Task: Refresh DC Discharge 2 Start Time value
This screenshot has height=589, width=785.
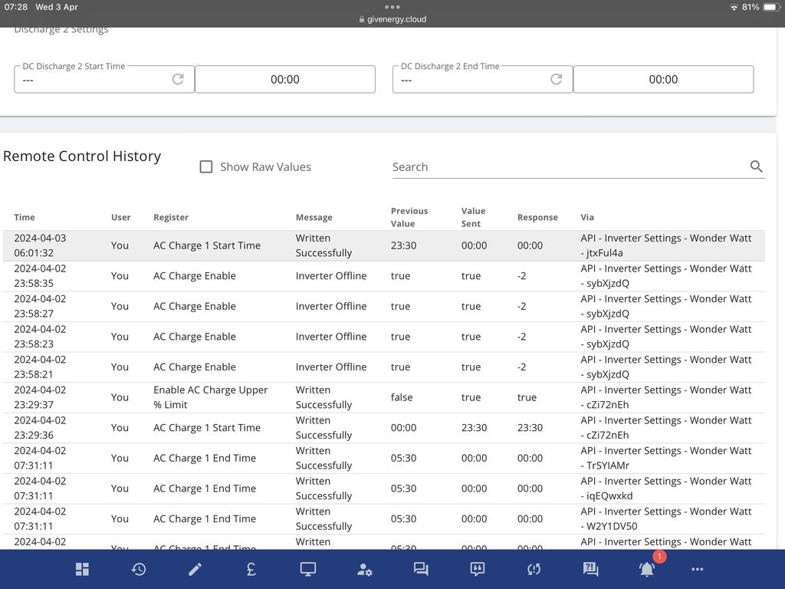Action: pos(178,79)
